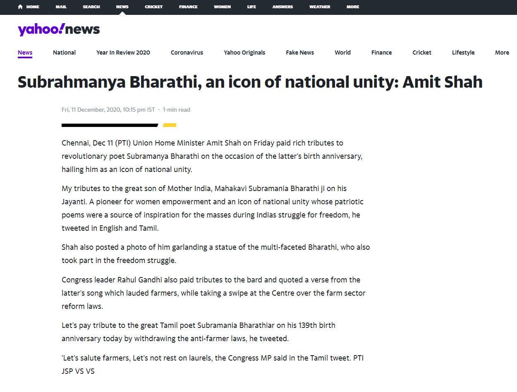Click the Home icon in top bar
Screen dimensions: 517x392
click(x=20, y=7)
